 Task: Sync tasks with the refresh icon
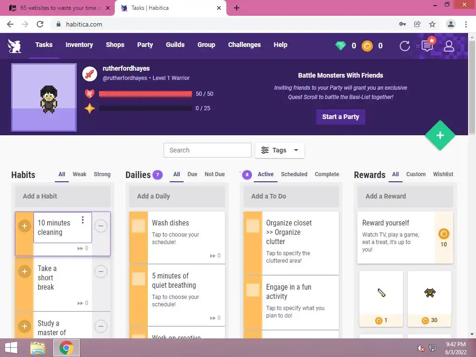[x=405, y=46]
